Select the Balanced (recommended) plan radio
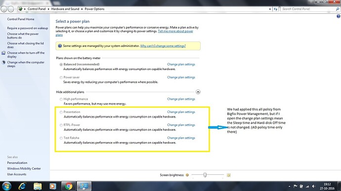Screen dimensions: 341x191 (61, 65)
